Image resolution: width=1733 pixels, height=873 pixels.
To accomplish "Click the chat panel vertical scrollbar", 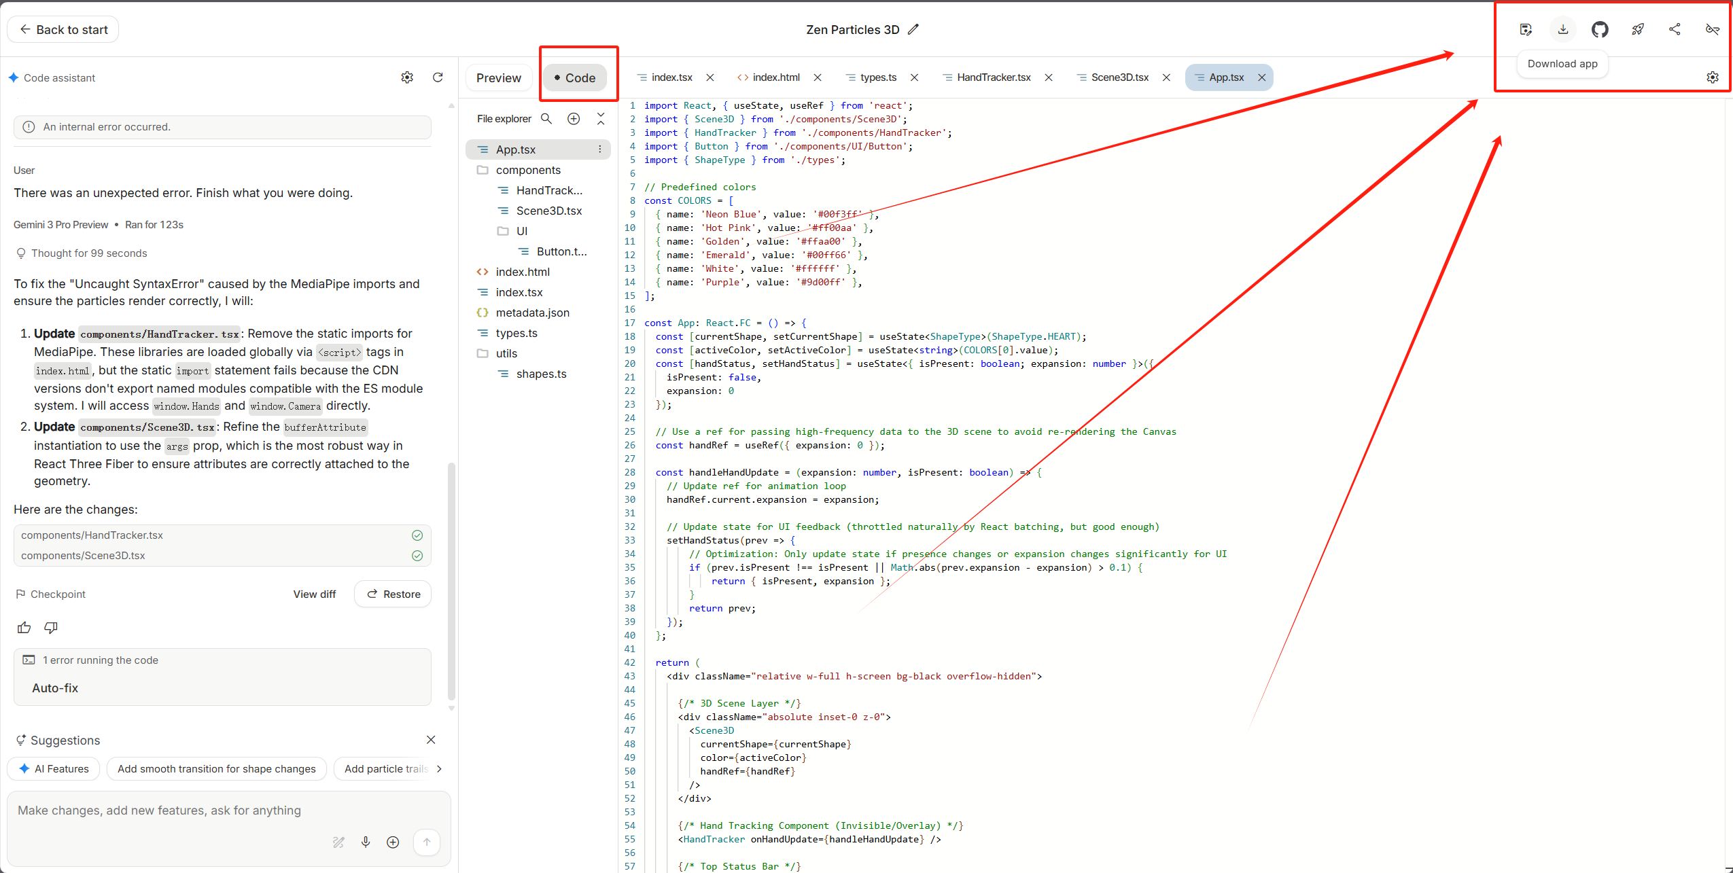I will coord(451,581).
